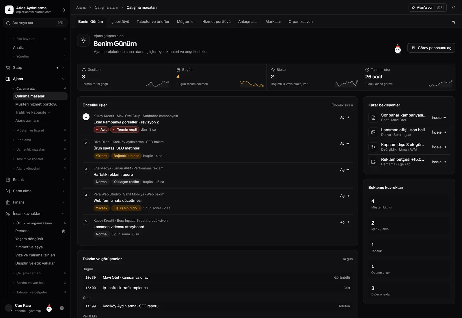Click the Reklam bütçesi wallet icon
This screenshot has width=462, height=318.
point(373,162)
